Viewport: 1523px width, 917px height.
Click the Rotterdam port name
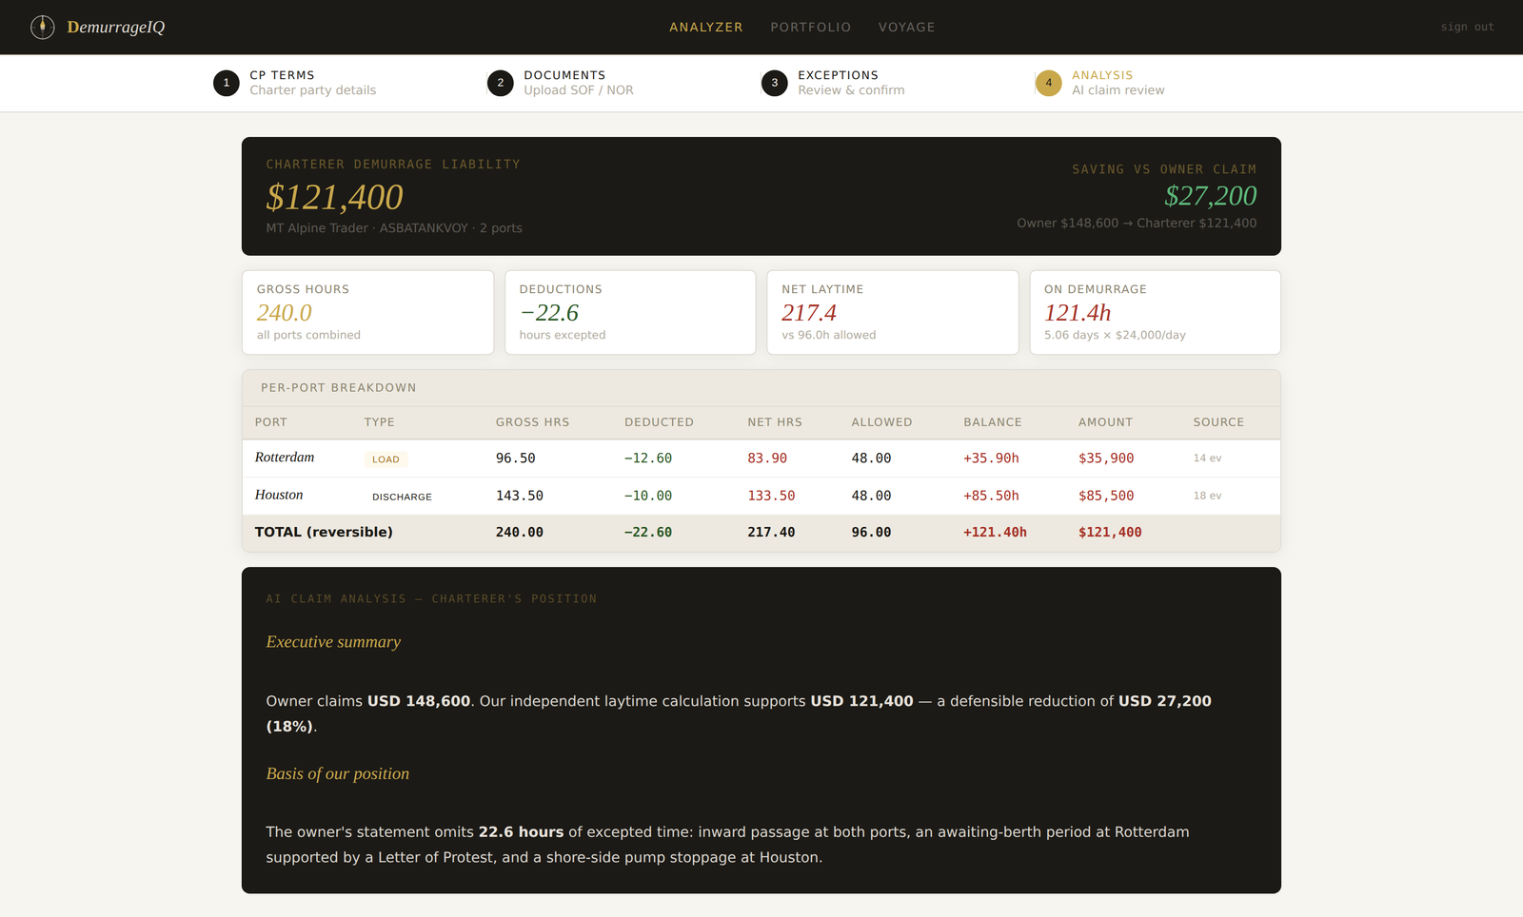[x=285, y=458]
